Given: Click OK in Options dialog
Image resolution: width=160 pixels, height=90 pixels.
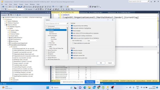Looking at the screenshot, I should click(x=101, y=63).
